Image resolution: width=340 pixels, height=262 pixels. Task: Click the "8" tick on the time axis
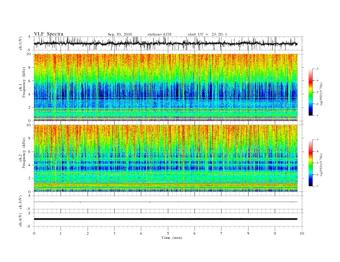tap(248, 233)
